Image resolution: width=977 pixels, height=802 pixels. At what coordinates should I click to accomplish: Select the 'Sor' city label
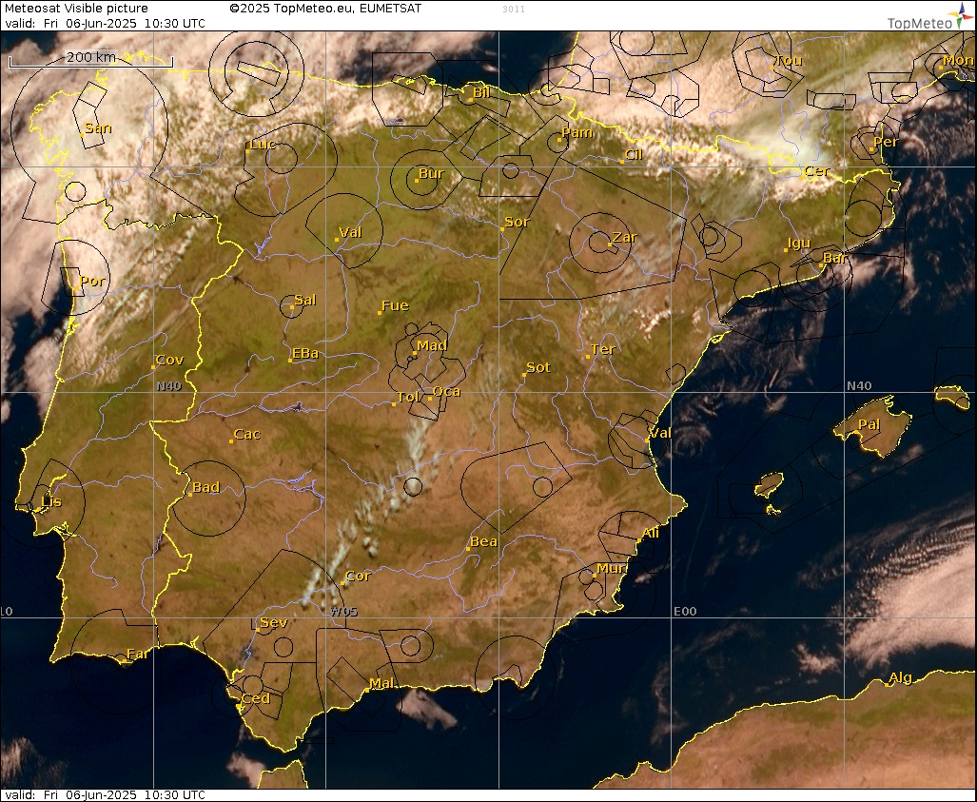pyautogui.click(x=518, y=222)
